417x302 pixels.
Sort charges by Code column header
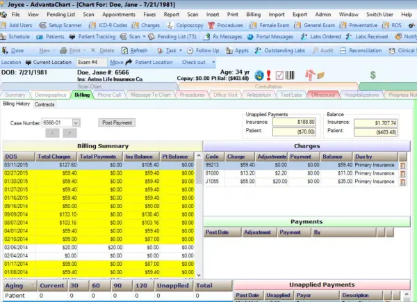[x=214, y=157]
